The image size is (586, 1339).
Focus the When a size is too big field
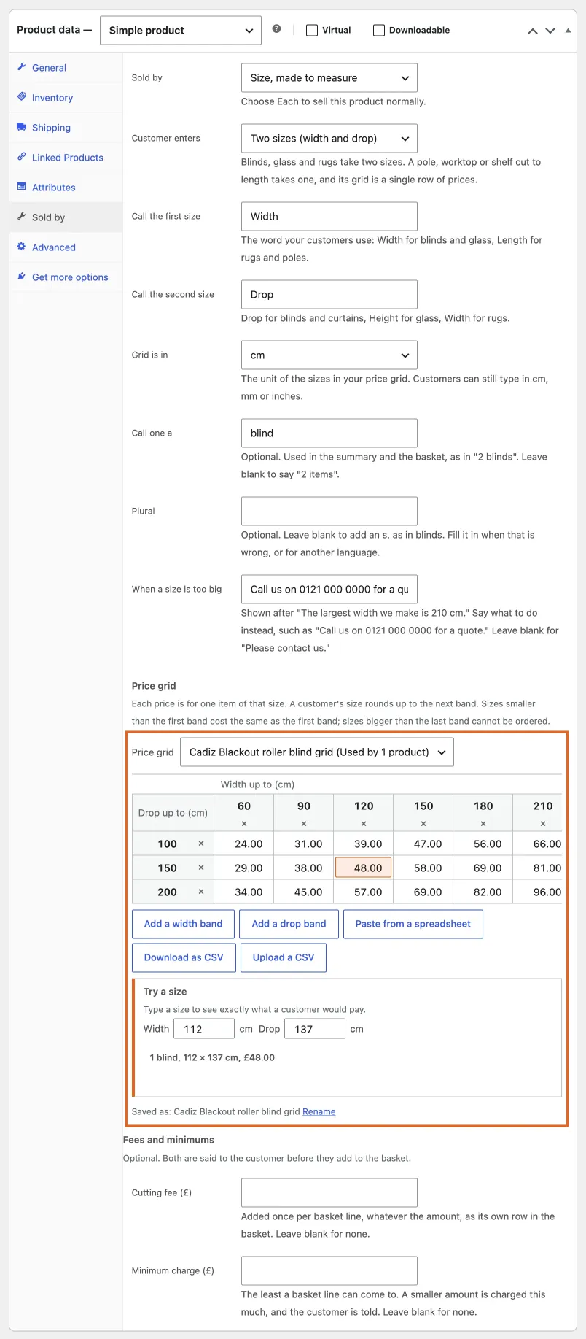click(329, 590)
